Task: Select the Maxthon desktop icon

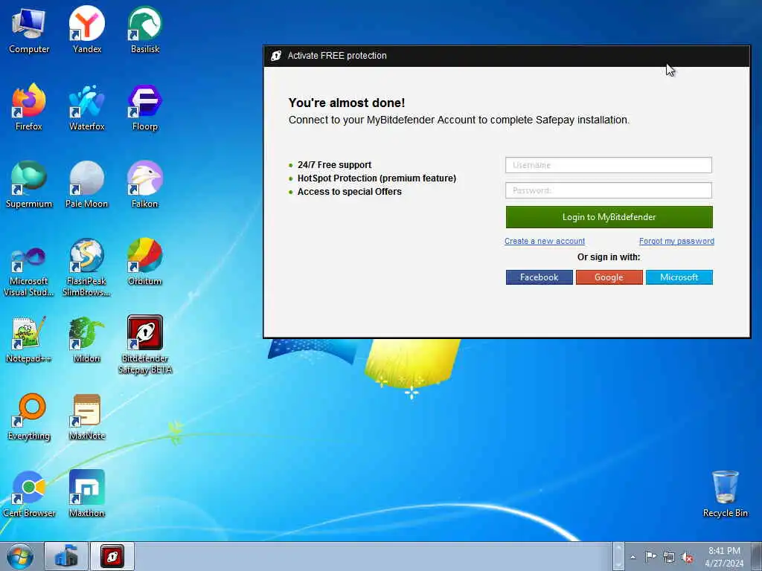Action: [x=87, y=494]
